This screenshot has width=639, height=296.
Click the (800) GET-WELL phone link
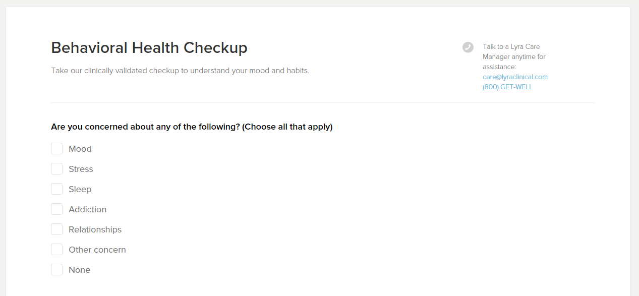(x=507, y=87)
